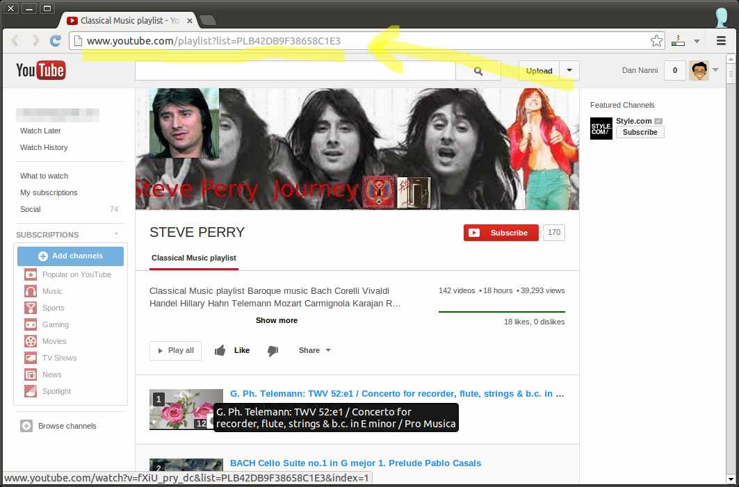Open a new browser tab
This screenshot has width=739, height=487.
pyautogui.click(x=207, y=21)
